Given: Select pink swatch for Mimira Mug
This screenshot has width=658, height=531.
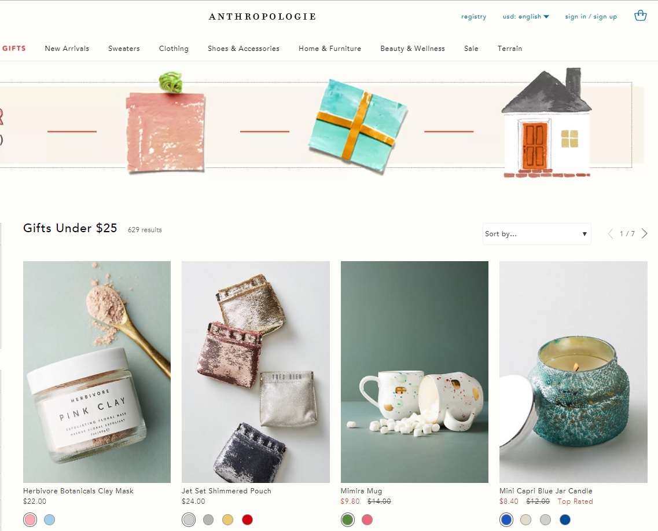Looking at the screenshot, I should click(x=367, y=519).
